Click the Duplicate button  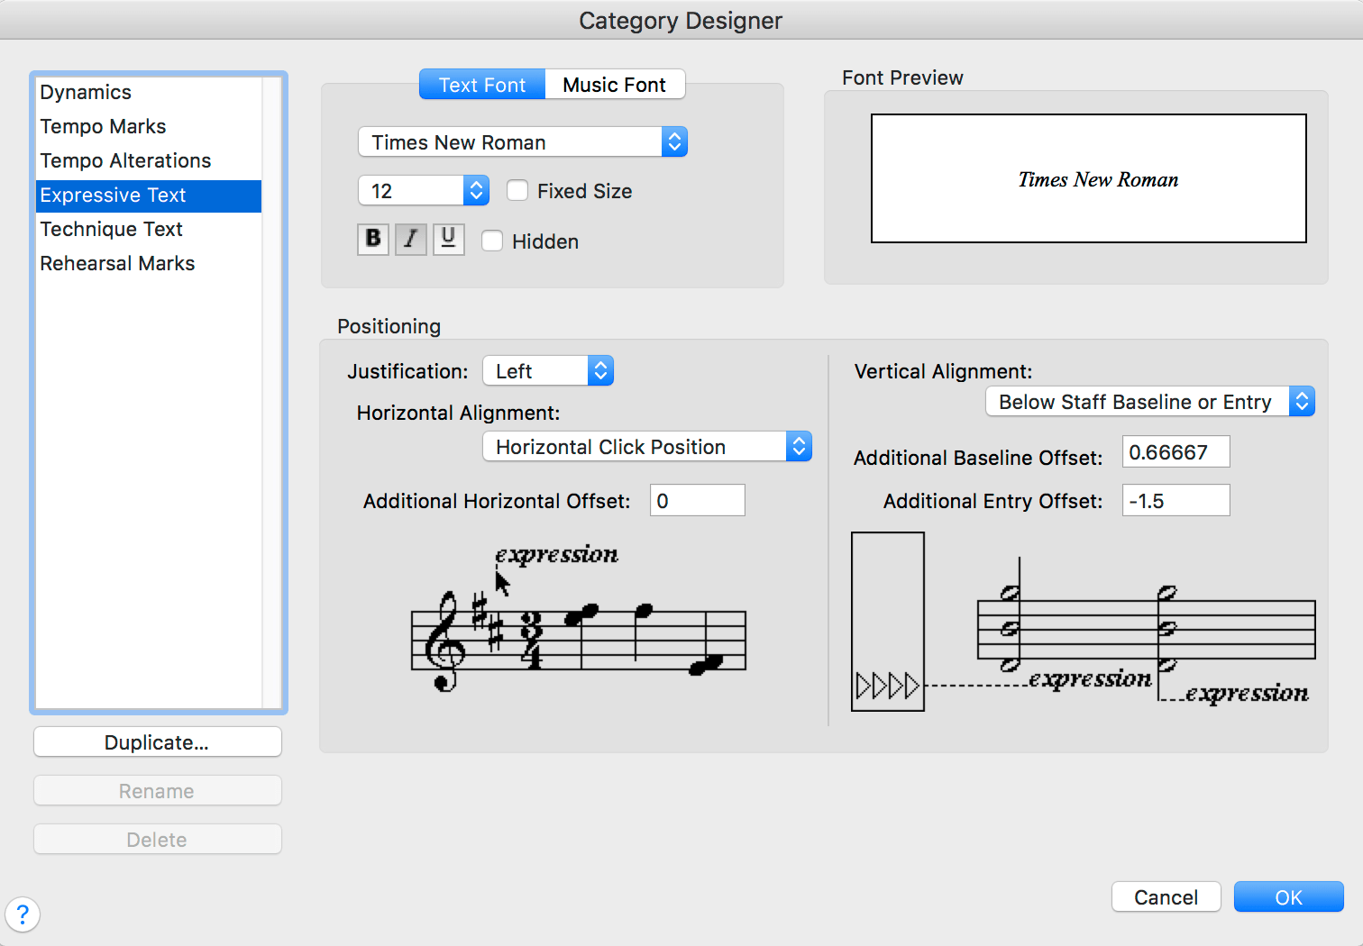coord(157,741)
